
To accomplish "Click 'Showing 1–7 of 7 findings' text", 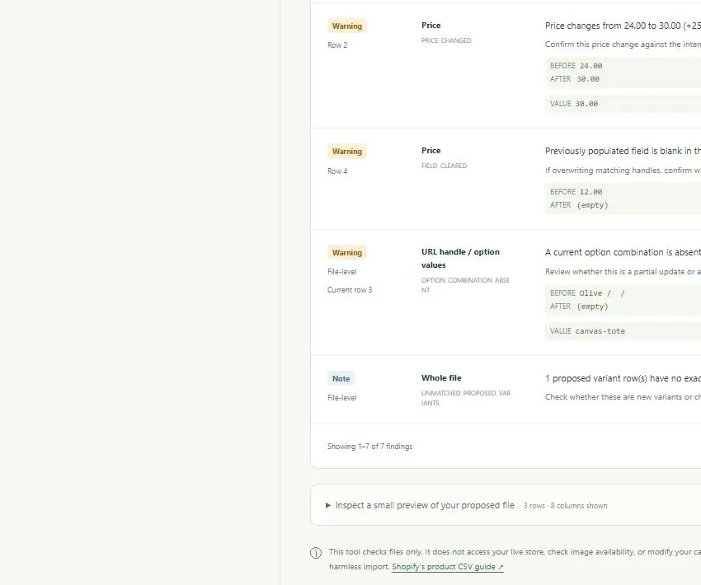I will tap(369, 446).
